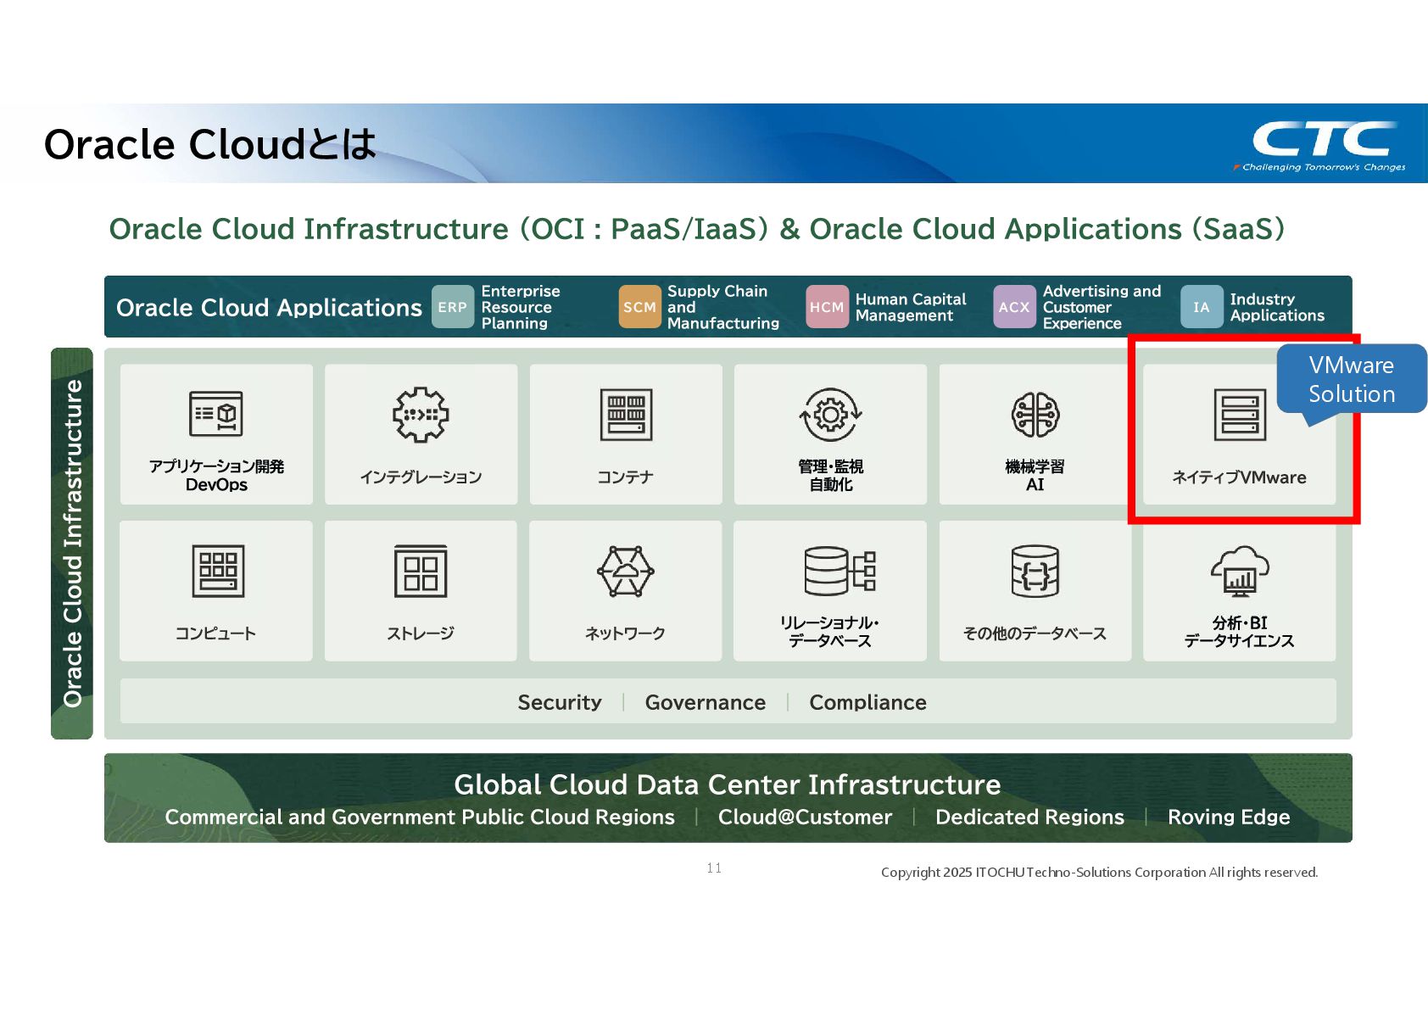
Task: Select the IA badge icon
Action: pos(1202,307)
